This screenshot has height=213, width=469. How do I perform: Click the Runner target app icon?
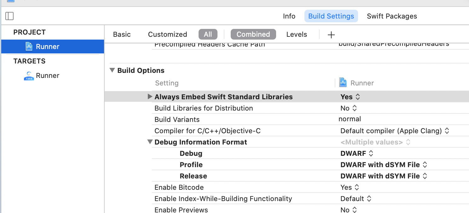(29, 76)
